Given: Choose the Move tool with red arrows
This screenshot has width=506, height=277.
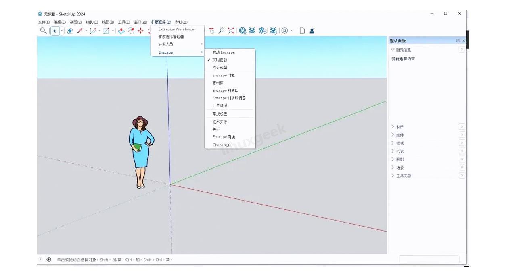Looking at the screenshot, I should click(x=140, y=31).
